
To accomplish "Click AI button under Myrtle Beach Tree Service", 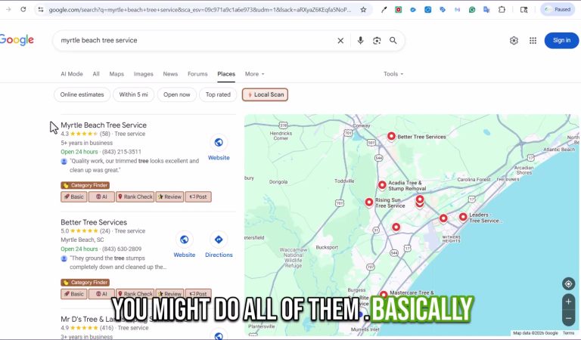I will pyautogui.click(x=101, y=197).
